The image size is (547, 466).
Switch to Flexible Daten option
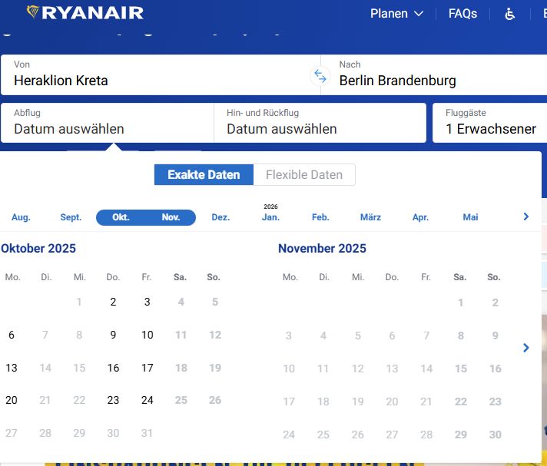tap(304, 174)
